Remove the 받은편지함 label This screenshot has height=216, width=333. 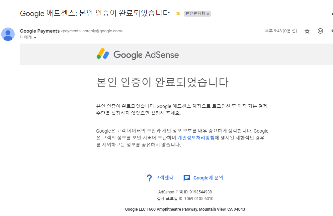click(208, 14)
